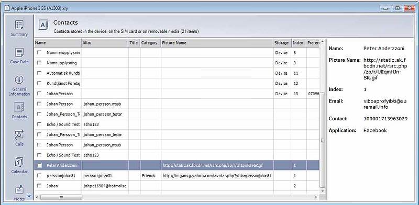Select the Contacts sidebar icon
This screenshot has width=419, height=205.
19,107
